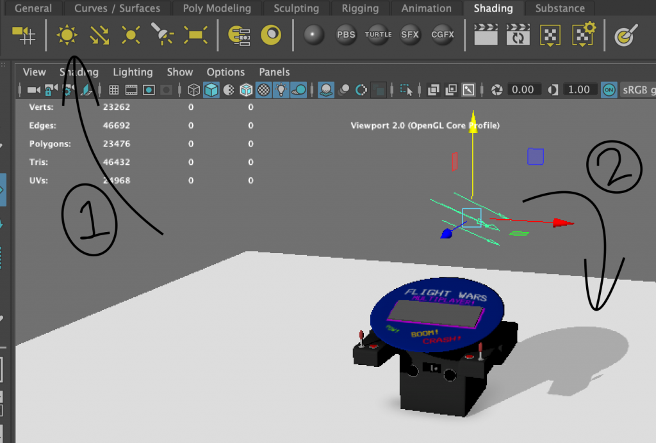Open the Lighting panel menu
This screenshot has height=443, width=656.
click(x=133, y=72)
